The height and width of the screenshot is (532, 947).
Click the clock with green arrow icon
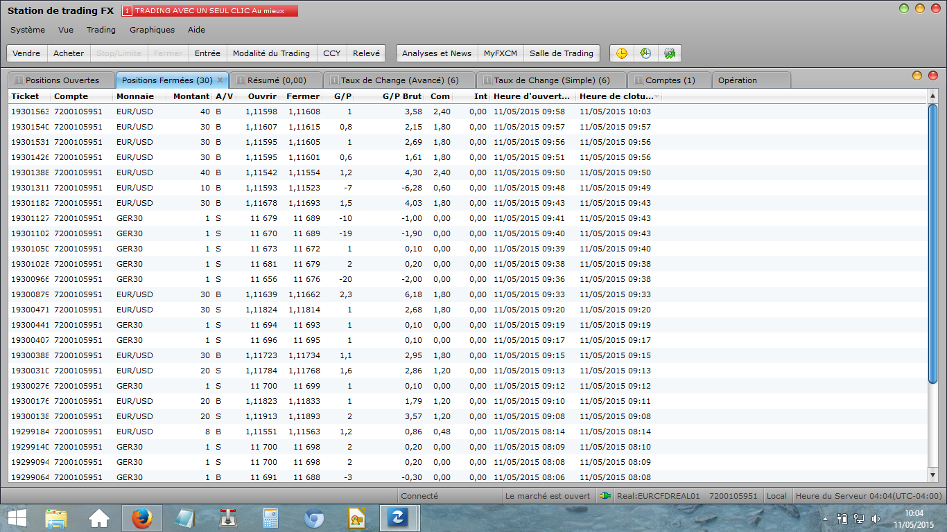[645, 53]
